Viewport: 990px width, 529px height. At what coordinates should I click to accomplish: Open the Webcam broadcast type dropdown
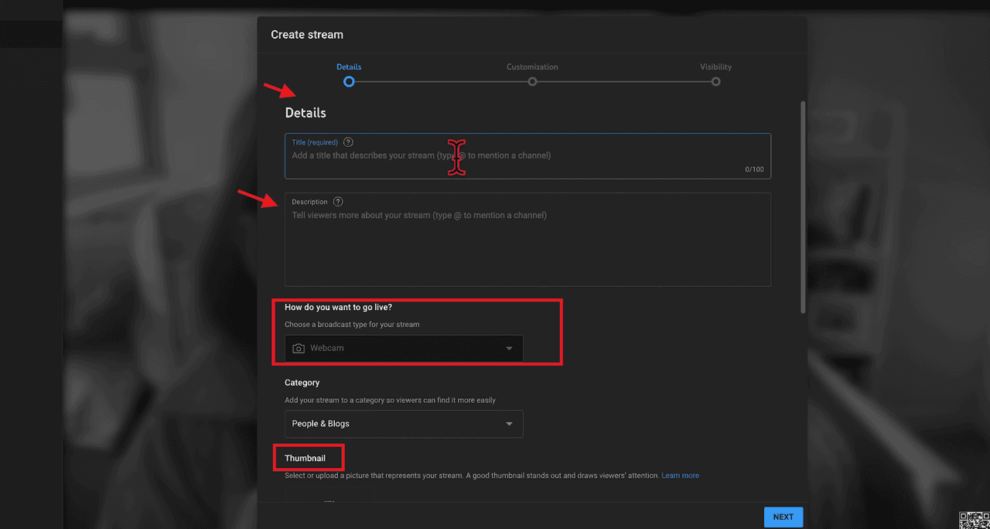[403, 348]
